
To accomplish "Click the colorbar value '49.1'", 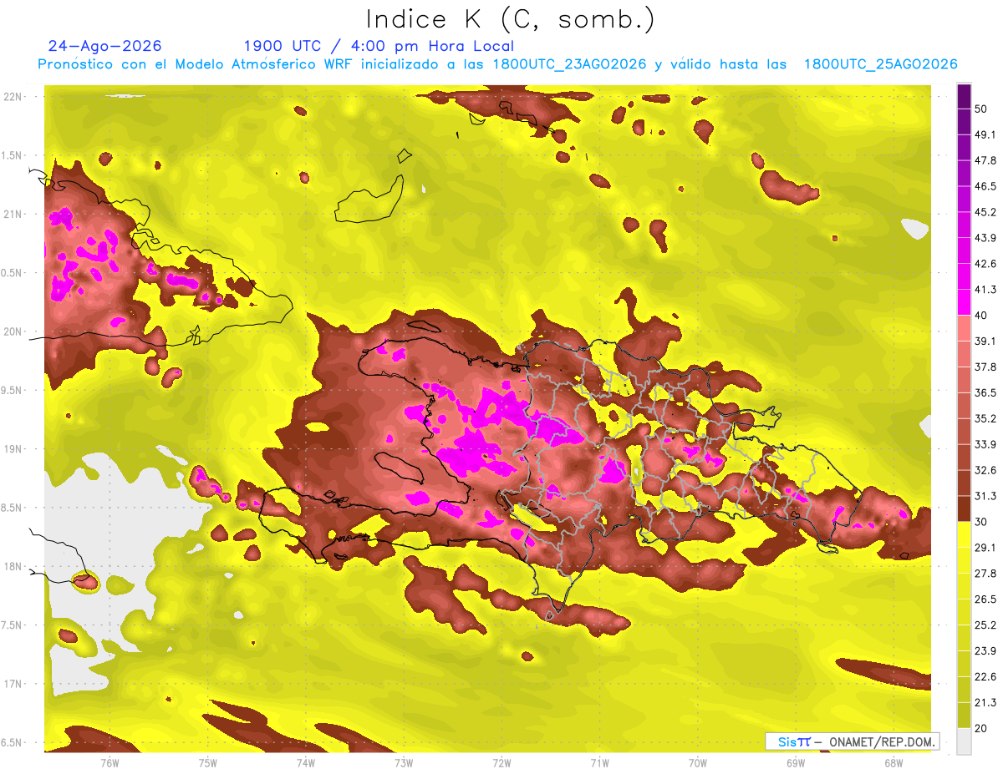I will 985,135.
